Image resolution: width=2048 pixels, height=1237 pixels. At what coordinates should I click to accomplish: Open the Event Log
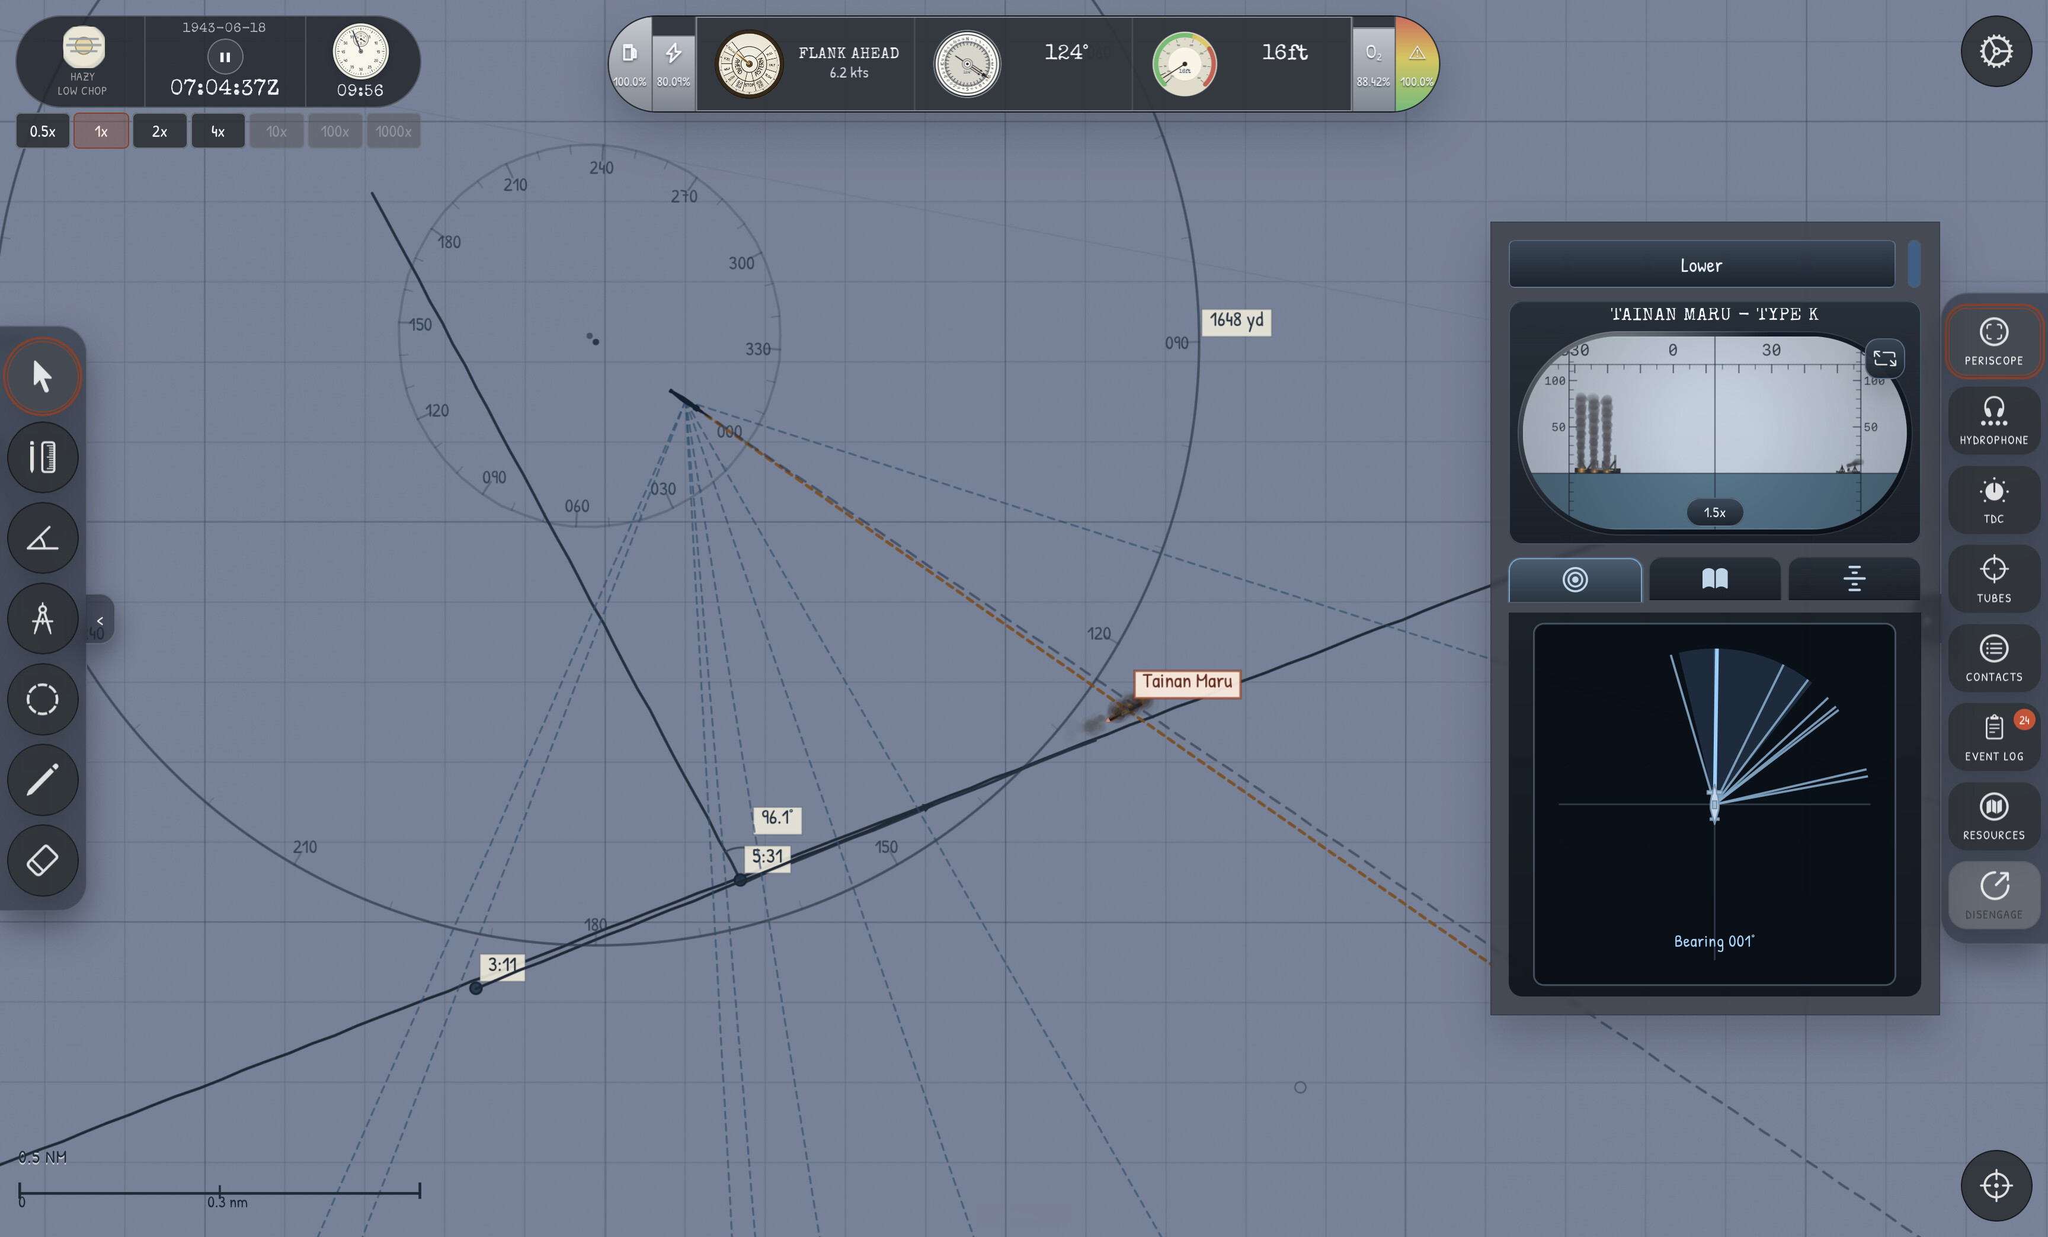1993,737
